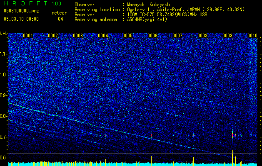Select the ICOM IC-575 53.7492 MHz receiver text

pos(167,15)
